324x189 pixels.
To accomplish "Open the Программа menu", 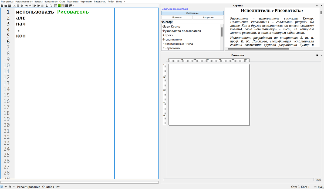I will [x=7, y=2].
